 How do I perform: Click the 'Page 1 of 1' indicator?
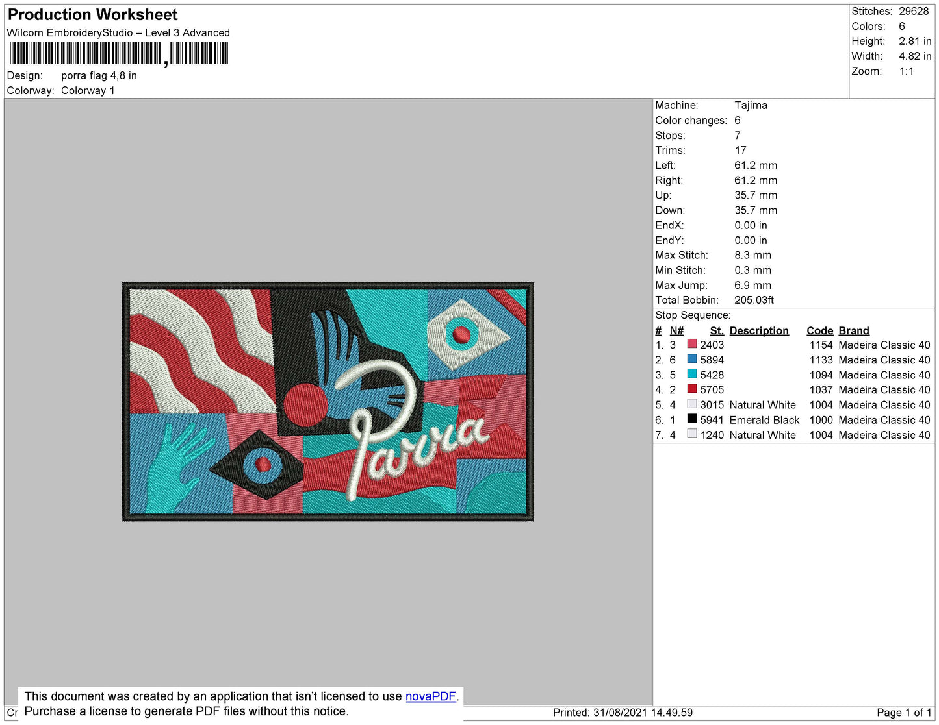904,713
